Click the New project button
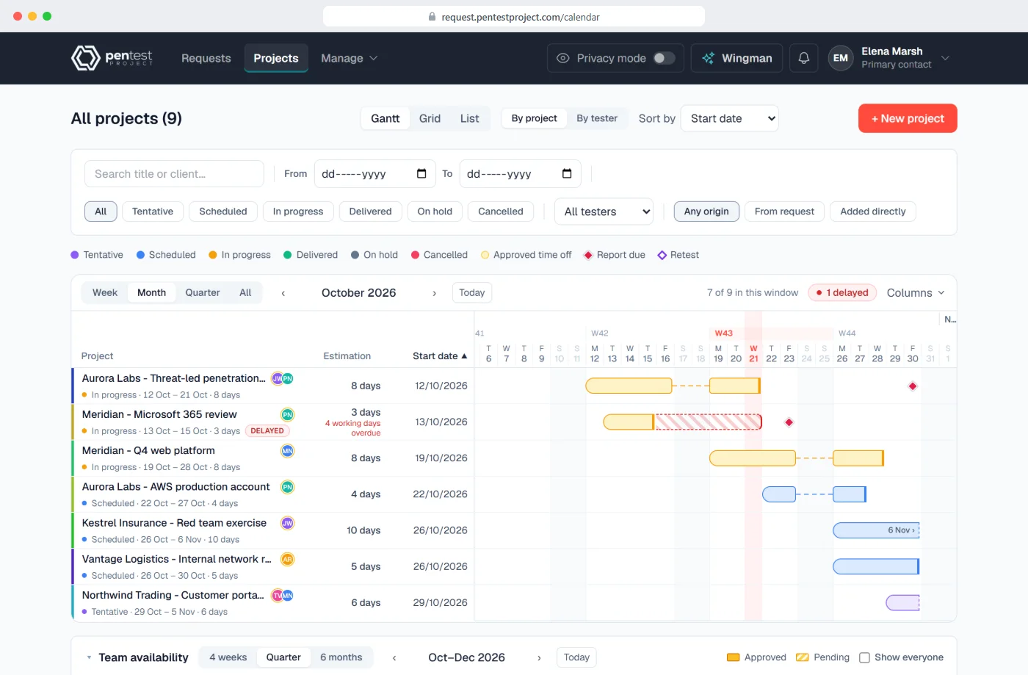The height and width of the screenshot is (675, 1028). point(908,118)
